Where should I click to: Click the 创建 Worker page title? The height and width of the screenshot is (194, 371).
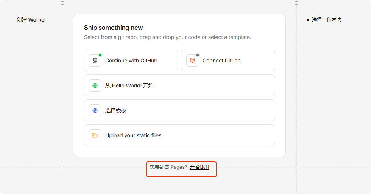31,20
